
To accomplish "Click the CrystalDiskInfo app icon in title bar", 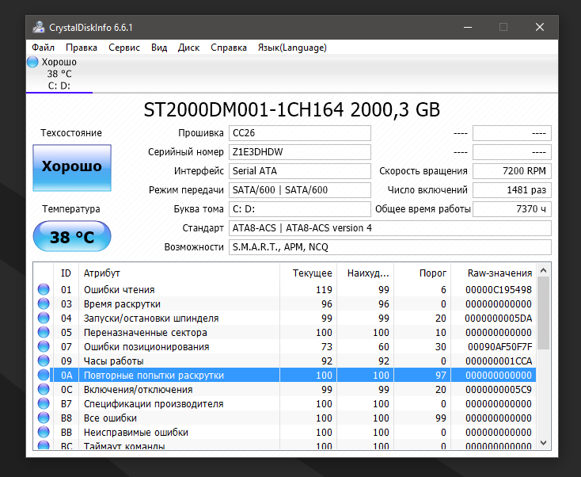I will pyautogui.click(x=38, y=28).
